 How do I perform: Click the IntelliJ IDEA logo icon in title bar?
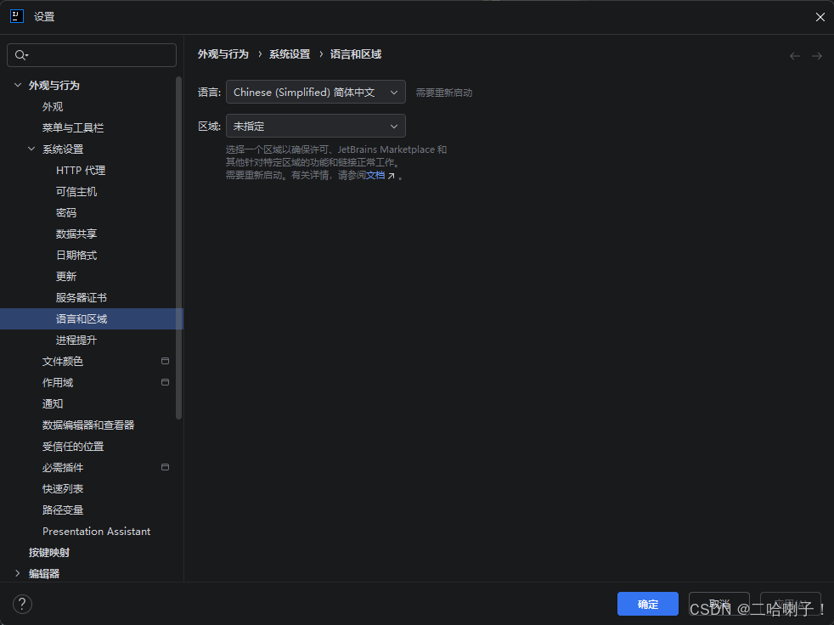(17, 16)
